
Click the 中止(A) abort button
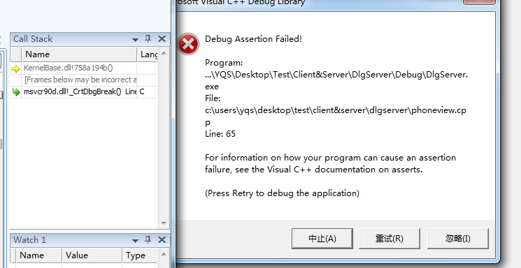click(x=322, y=239)
